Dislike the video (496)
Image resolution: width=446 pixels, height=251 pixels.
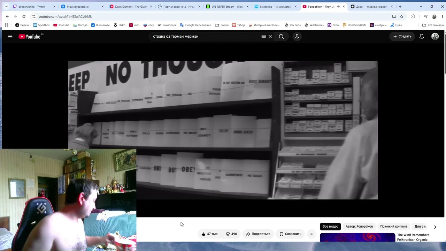pyautogui.click(x=231, y=234)
